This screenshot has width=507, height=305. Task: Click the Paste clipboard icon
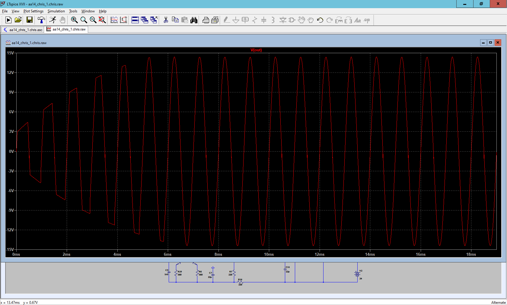tap(185, 20)
